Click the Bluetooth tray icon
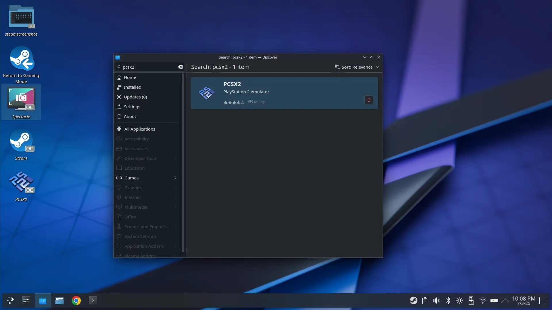 click(x=448, y=301)
